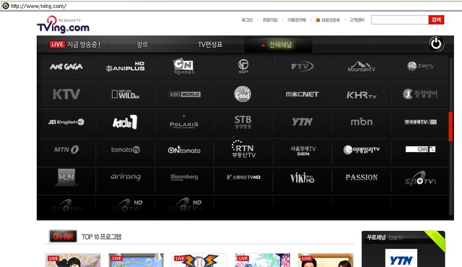The image size is (462, 267).
Task: Open the 바둑TV channel
Action: click(x=244, y=67)
